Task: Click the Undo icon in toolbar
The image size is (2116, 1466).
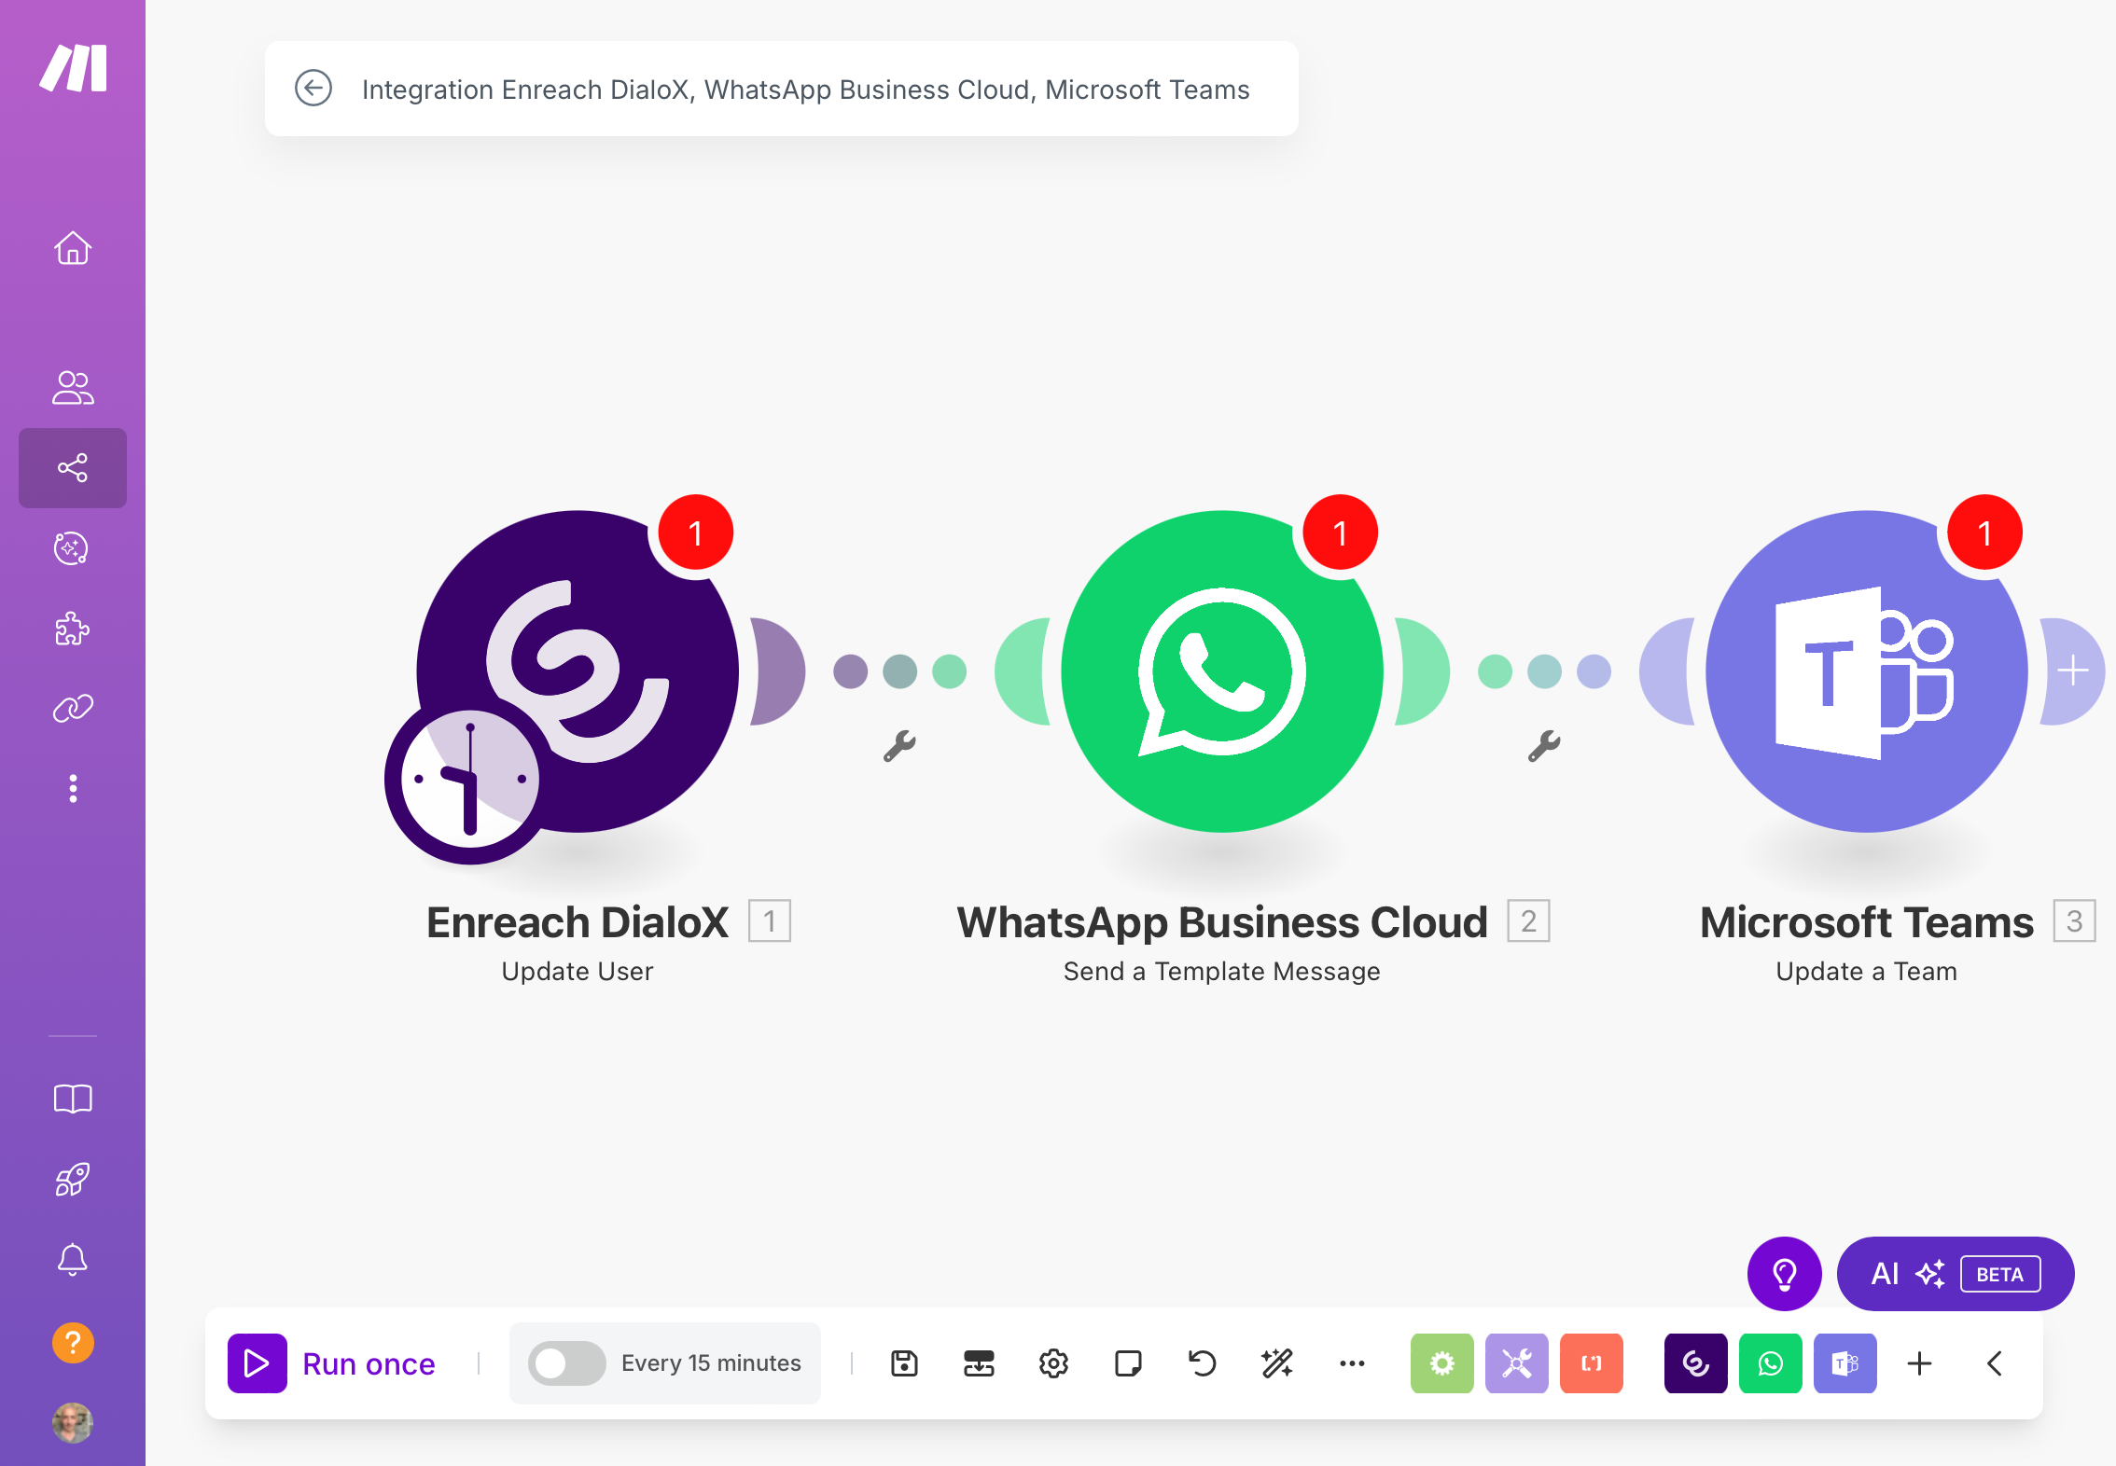Action: pyautogui.click(x=1203, y=1363)
